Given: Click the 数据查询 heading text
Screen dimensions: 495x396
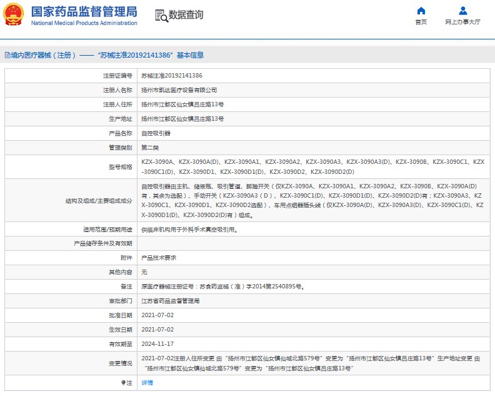Looking at the screenshot, I should coord(186,14).
